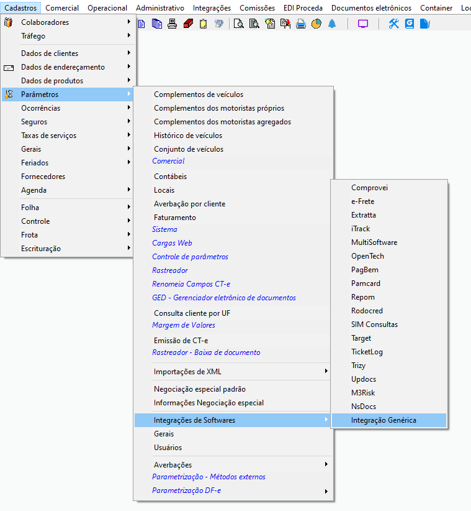The image size is (471, 511).
Task: Expand the Tráfego submenu arrow
Action: (129, 35)
